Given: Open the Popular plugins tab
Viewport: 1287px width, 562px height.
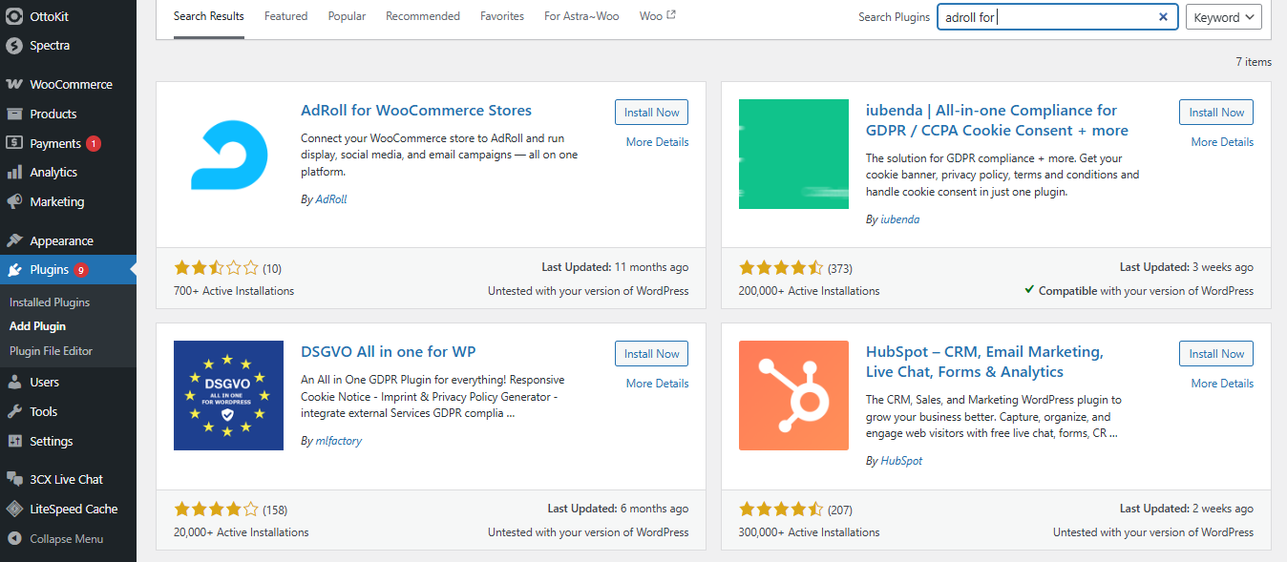Looking at the screenshot, I should tap(347, 16).
